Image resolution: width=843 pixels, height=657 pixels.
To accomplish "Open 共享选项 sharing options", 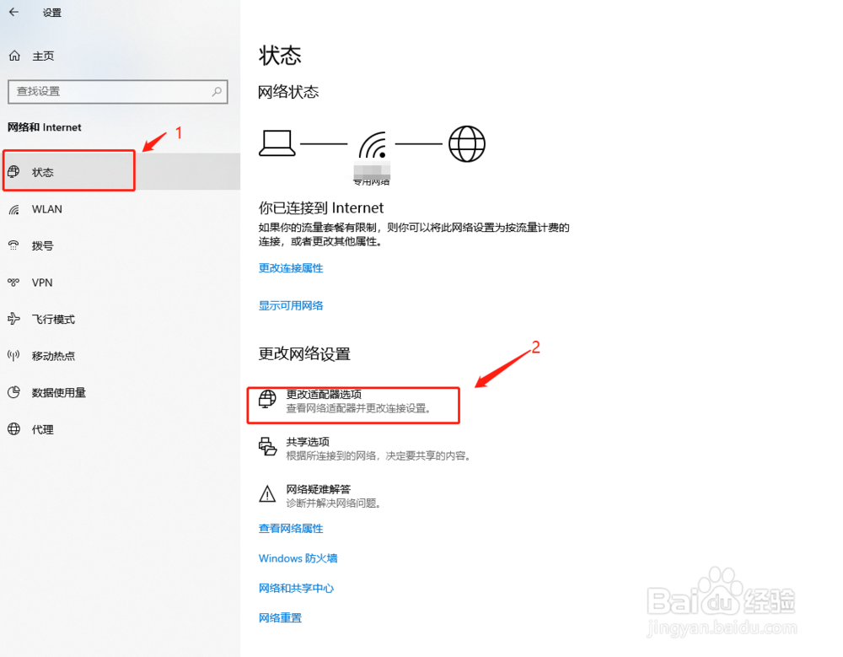I will pyautogui.click(x=366, y=449).
